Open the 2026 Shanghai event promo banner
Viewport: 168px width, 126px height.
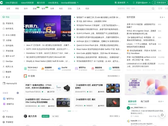click(x=146, y=85)
